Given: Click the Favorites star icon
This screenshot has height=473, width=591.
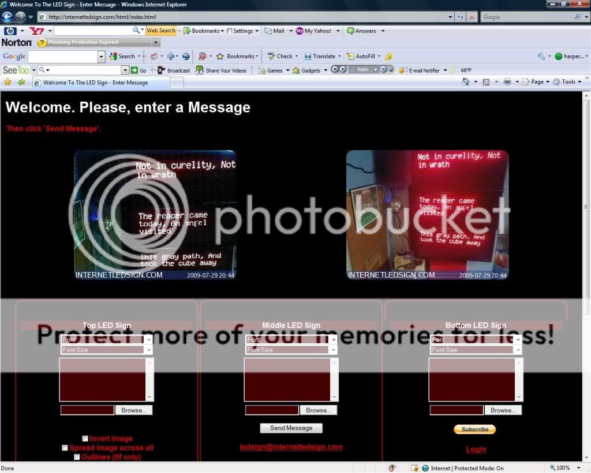Looking at the screenshot, I should [8, 82].
